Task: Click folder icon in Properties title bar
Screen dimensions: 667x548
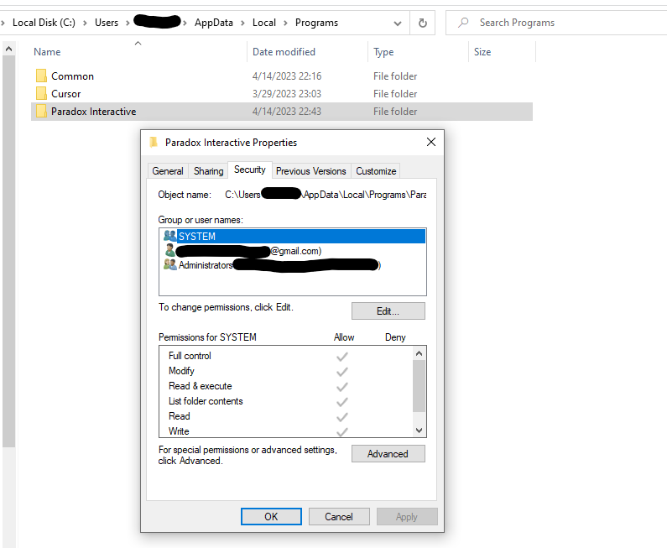Action: [x=154, y=142]
